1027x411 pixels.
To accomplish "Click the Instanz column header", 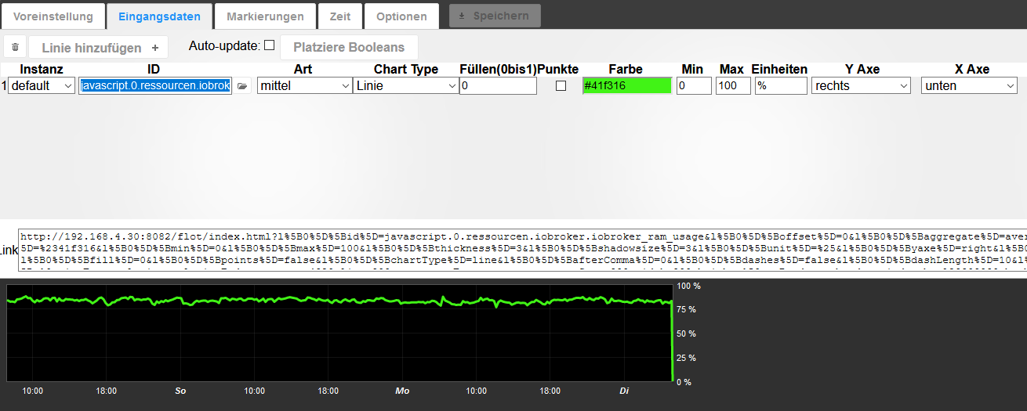I will pyautogui.click(x=42, y=70).
